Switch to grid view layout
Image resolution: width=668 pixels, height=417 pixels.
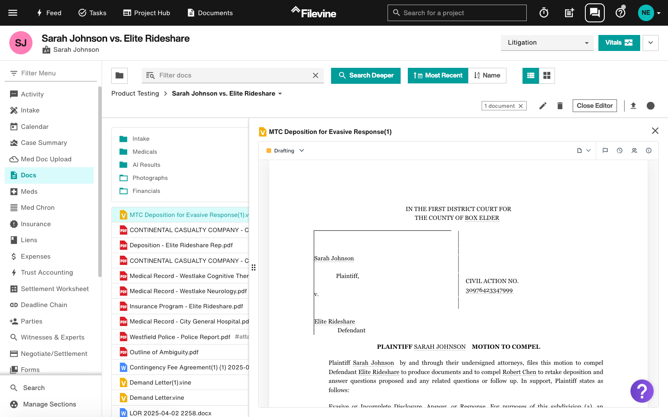coord(547,76)
